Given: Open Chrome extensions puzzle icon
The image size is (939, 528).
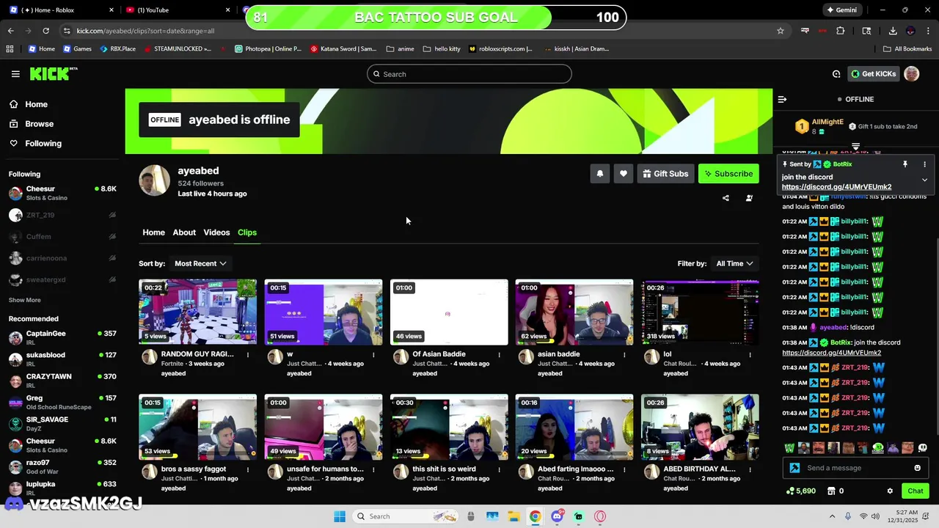Looking at the screenshot, I should (x=841, y=31).
